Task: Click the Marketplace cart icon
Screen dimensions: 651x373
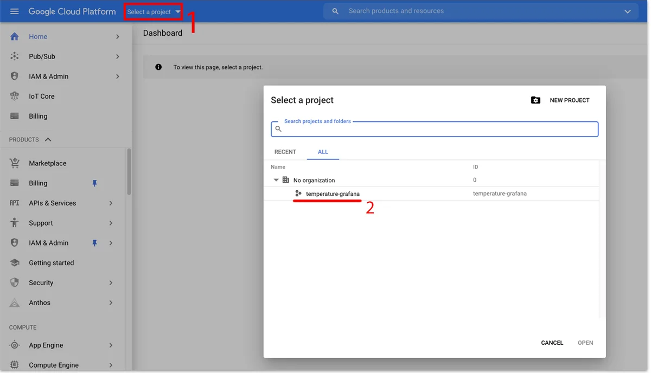Action: [x=15, y=163]
